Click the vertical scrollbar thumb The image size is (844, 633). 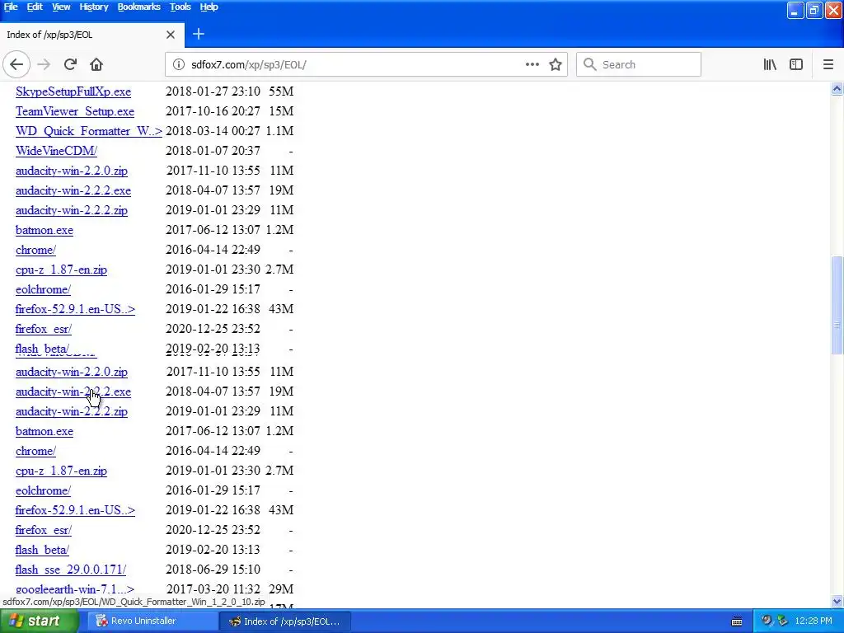click(837, 305)
